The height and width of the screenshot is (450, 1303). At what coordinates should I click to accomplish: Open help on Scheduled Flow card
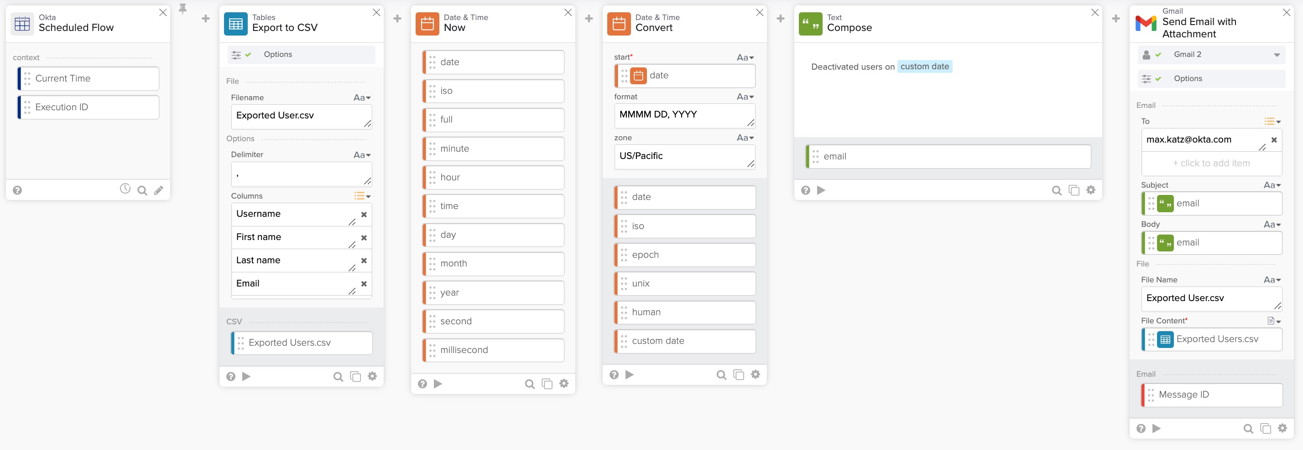17,190
